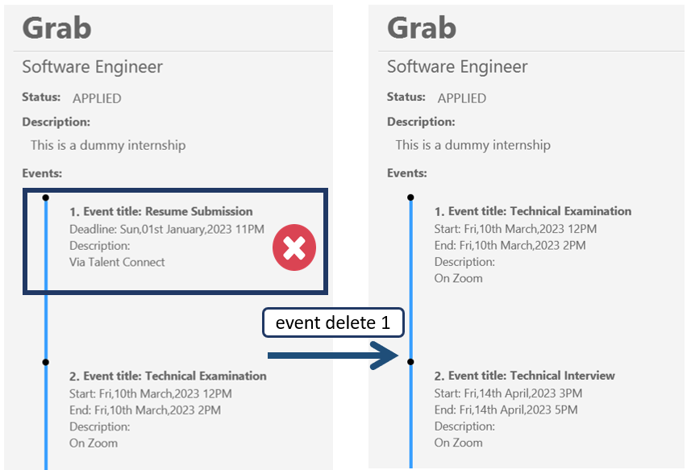Viewport: 687px width, 470px height.
Task: Click the left Grab company heading
Action: point(57,28)
